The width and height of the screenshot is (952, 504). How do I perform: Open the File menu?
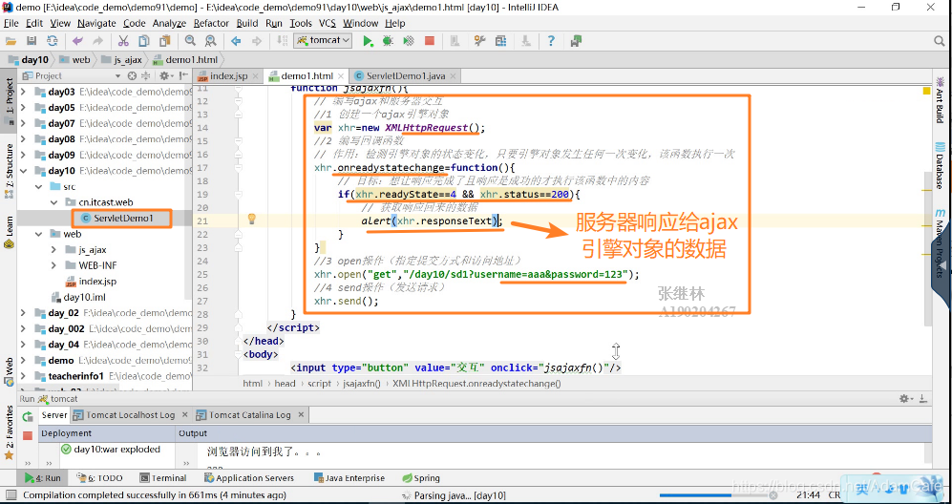[11, 23]
